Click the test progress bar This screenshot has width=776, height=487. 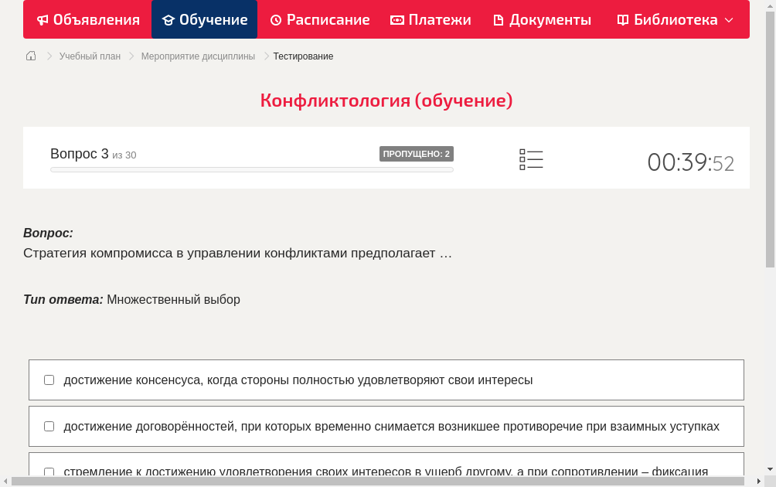tap(251, 169)
